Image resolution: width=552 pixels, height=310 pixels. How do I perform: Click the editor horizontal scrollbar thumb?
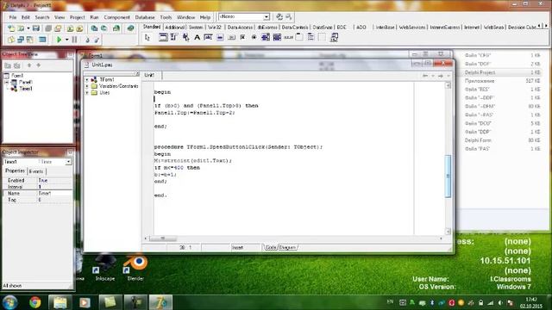(x=163, y=239)
